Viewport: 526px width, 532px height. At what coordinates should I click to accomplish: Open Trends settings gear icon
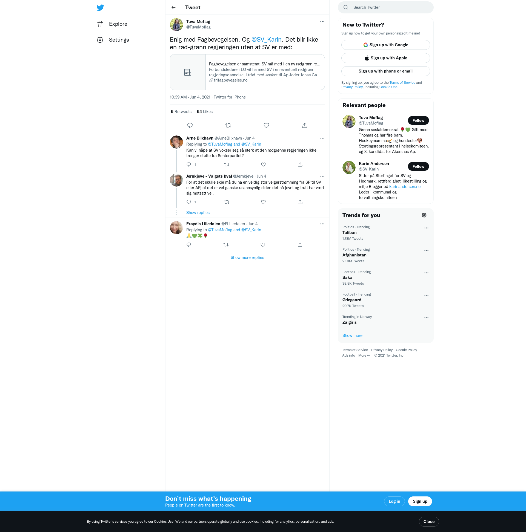(424, 215)
